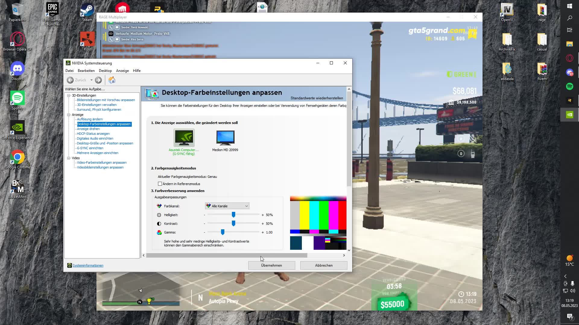Collapse the 3D-Einstellungen tree node
This screenshot has height=325, width=579.
pyautogui.click(x=69, y=95)
